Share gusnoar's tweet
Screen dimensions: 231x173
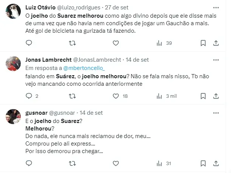[x=216, y=163]
